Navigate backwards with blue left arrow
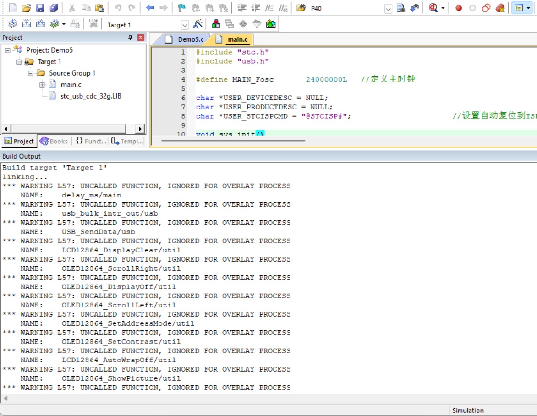 tap(150, 8)
